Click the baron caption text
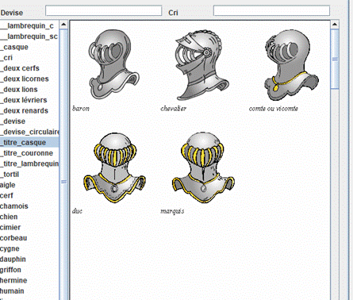 click(x=81, y=109)
